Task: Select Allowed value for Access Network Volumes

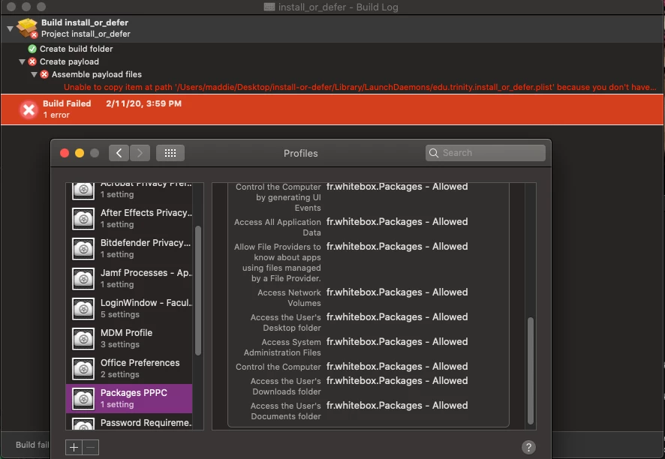Action: [x=397, y=292]
